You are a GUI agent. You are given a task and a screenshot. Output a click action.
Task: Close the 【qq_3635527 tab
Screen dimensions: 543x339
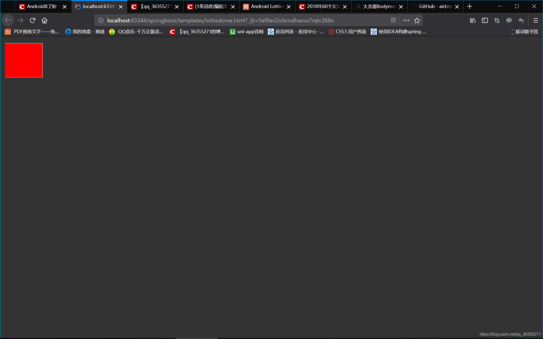[177, 7]
